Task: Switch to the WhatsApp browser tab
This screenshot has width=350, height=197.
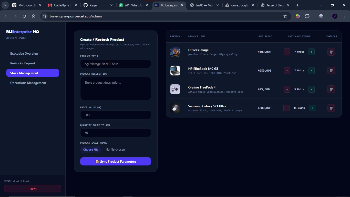Action: click(133, 5)
